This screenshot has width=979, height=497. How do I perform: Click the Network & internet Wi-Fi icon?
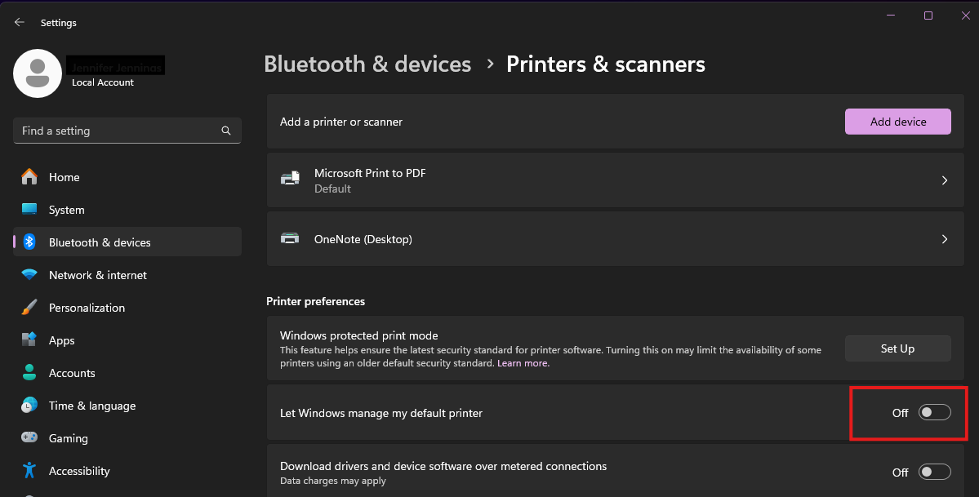pyautogui.click(x=29, y=275)
